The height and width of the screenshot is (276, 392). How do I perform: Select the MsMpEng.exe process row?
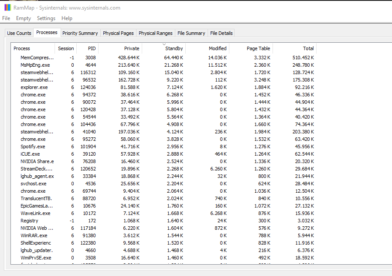164,65
